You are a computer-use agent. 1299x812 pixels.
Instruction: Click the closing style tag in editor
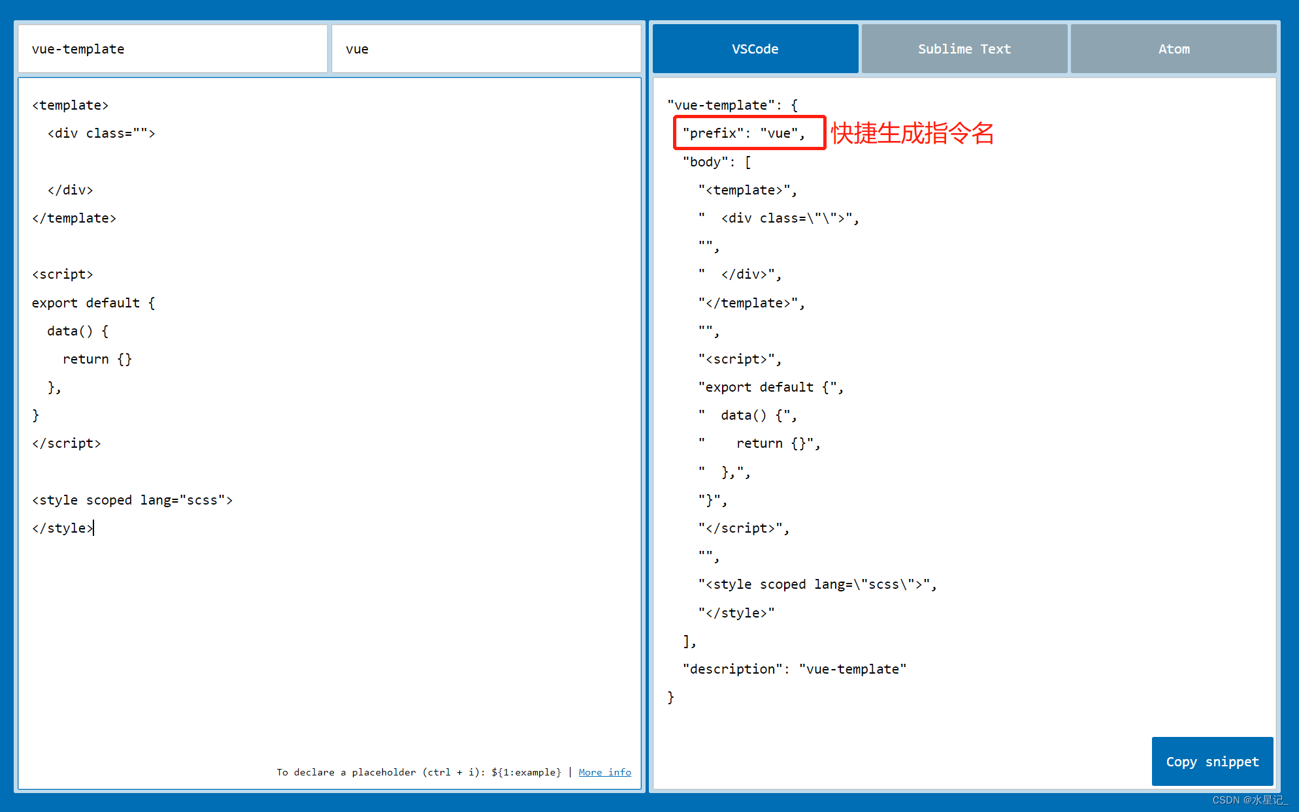coord(61,528)
